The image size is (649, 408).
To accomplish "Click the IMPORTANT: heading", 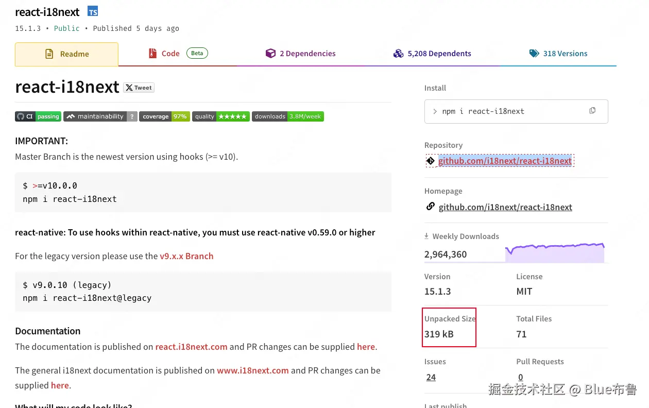I will coord(41,141).
